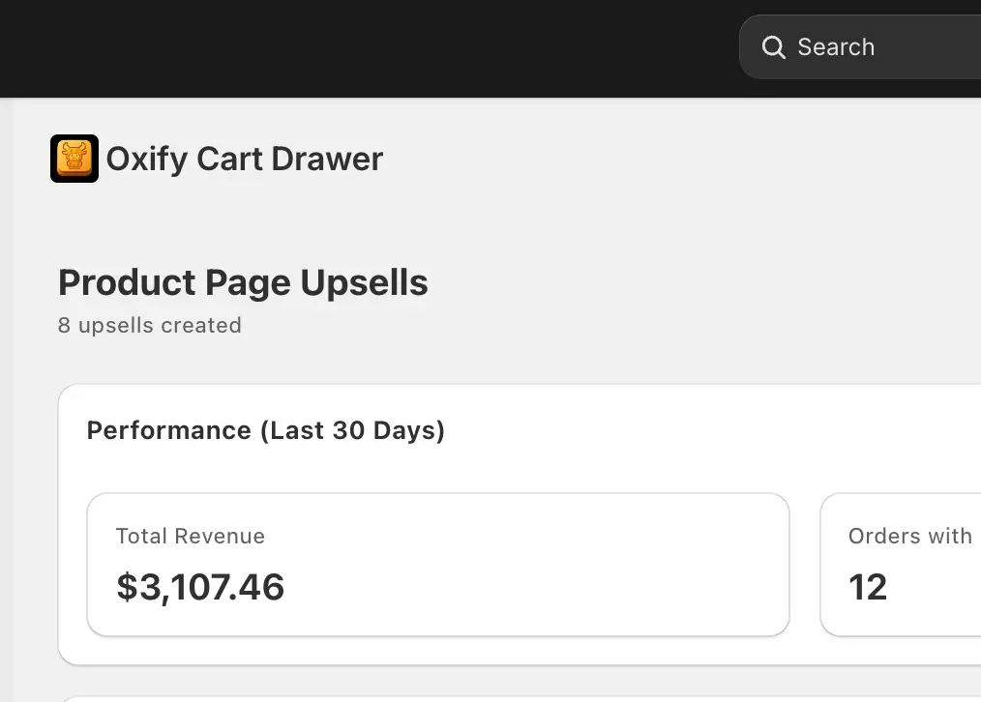Select the $3,107.46 revenue figure

pos(200,587)
